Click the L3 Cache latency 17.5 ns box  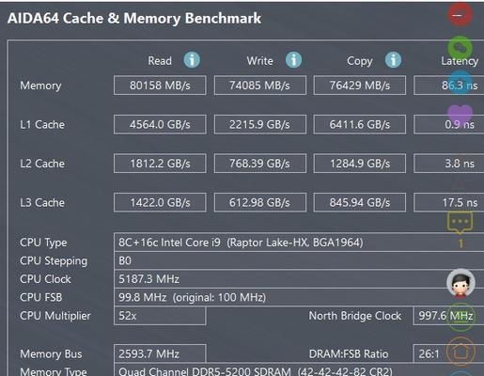448,202
